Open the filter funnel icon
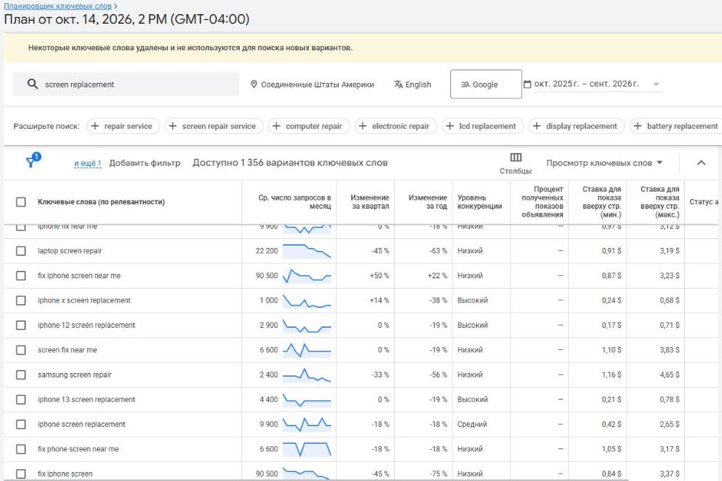Image resolution: width=722 pixels, height=481 pixels. (x=31, y=161)
